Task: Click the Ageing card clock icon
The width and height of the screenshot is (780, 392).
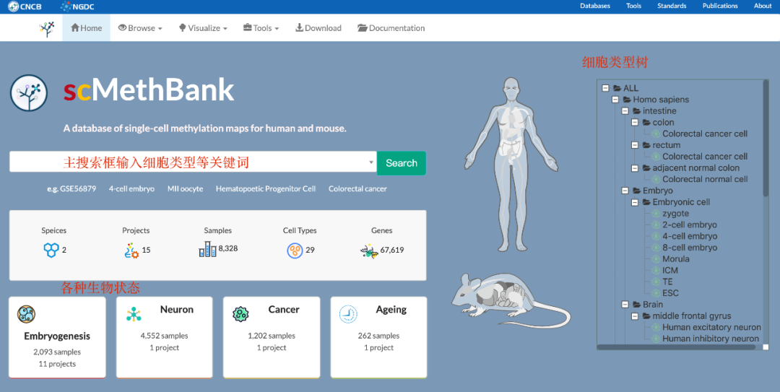Action: [x=348, y=315]
